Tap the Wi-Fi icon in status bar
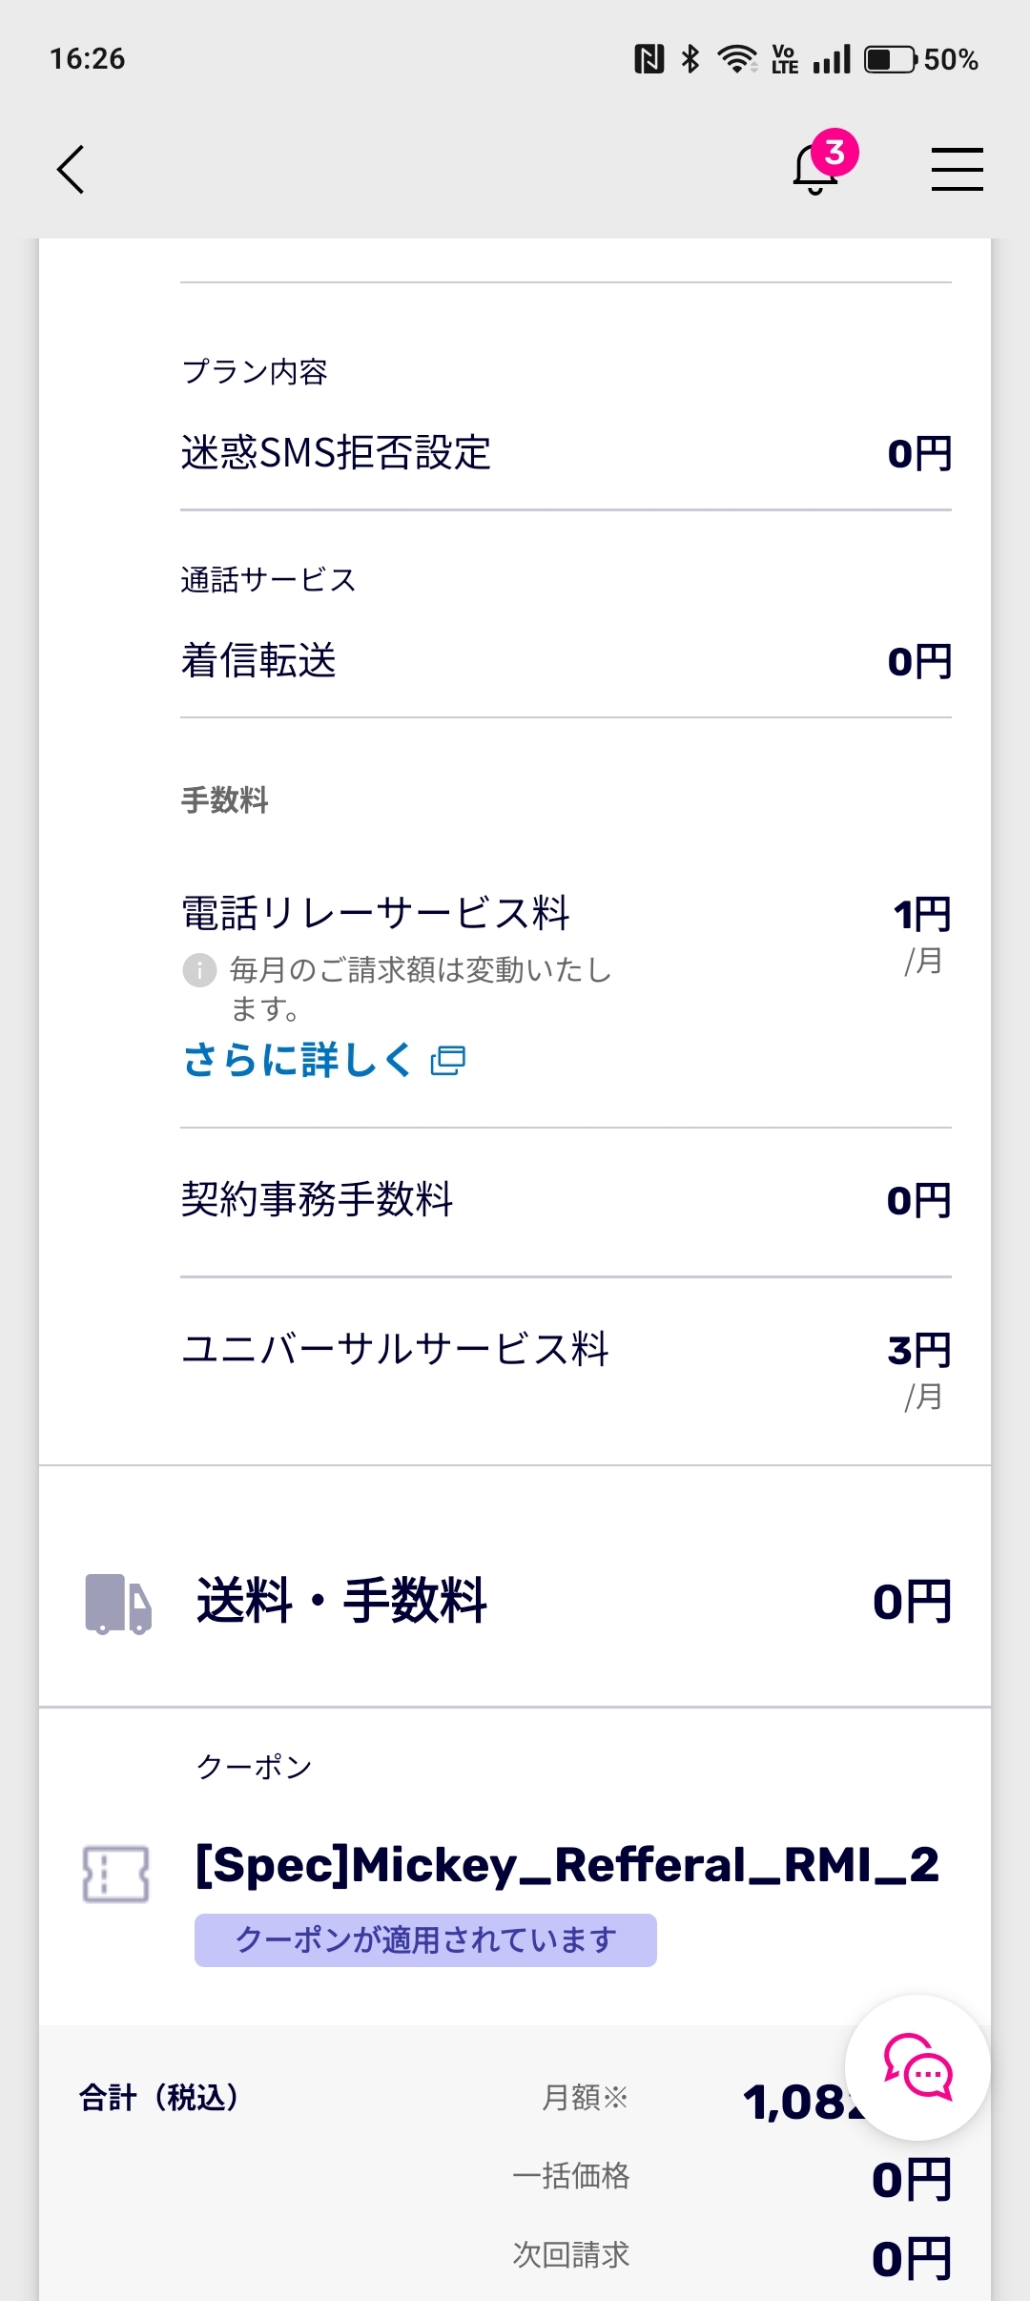The width and height of the screenshot is (1030, 2301). click(736, 59)
